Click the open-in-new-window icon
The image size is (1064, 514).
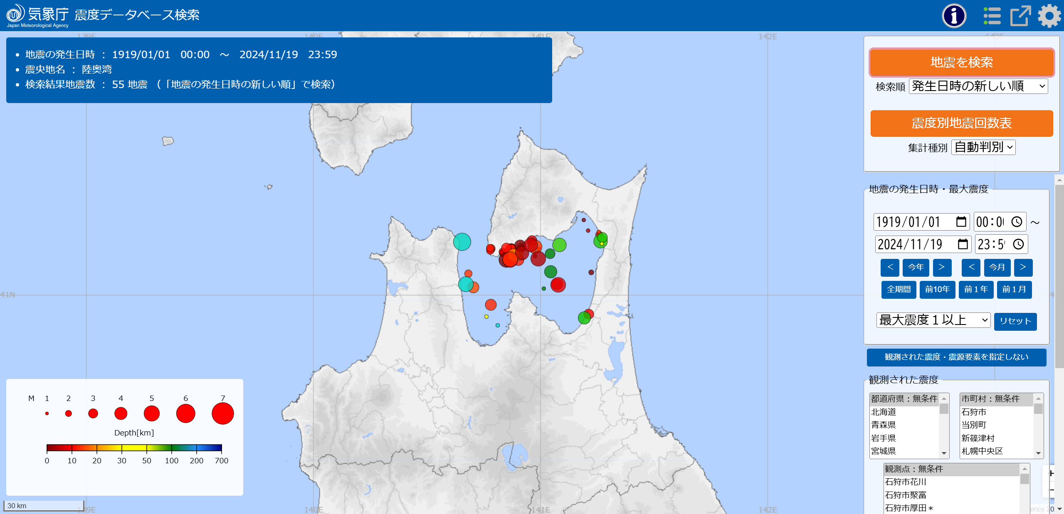[x=1020, y=16]
